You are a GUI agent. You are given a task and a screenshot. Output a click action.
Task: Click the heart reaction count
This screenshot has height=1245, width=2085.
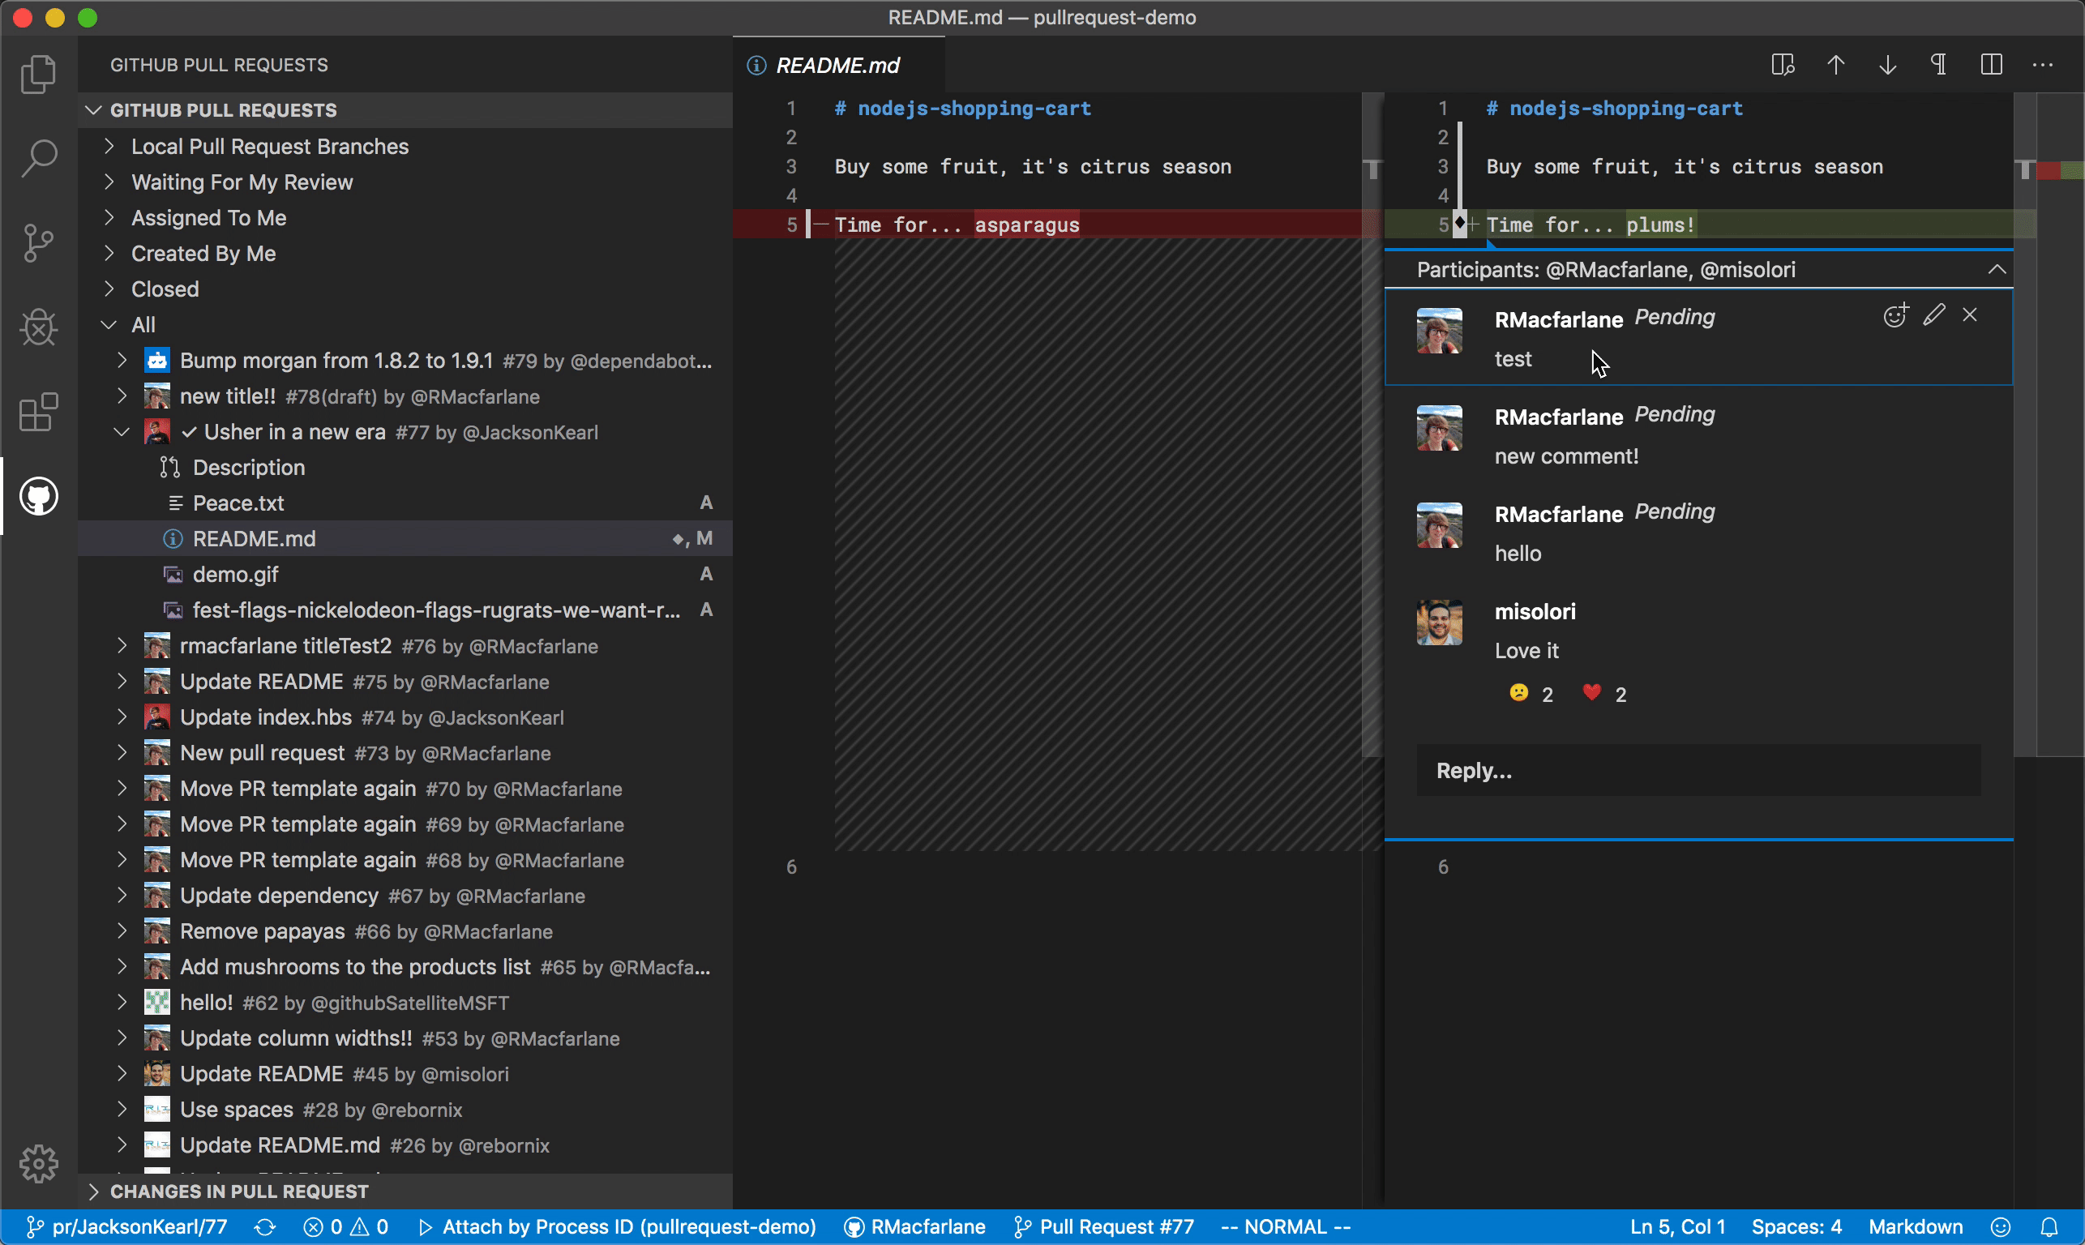pyautogui.click(x=1604, y=694)
